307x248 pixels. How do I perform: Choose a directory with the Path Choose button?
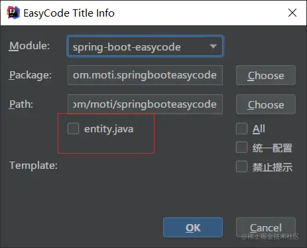pyautogui.click(x=266, y=104)
